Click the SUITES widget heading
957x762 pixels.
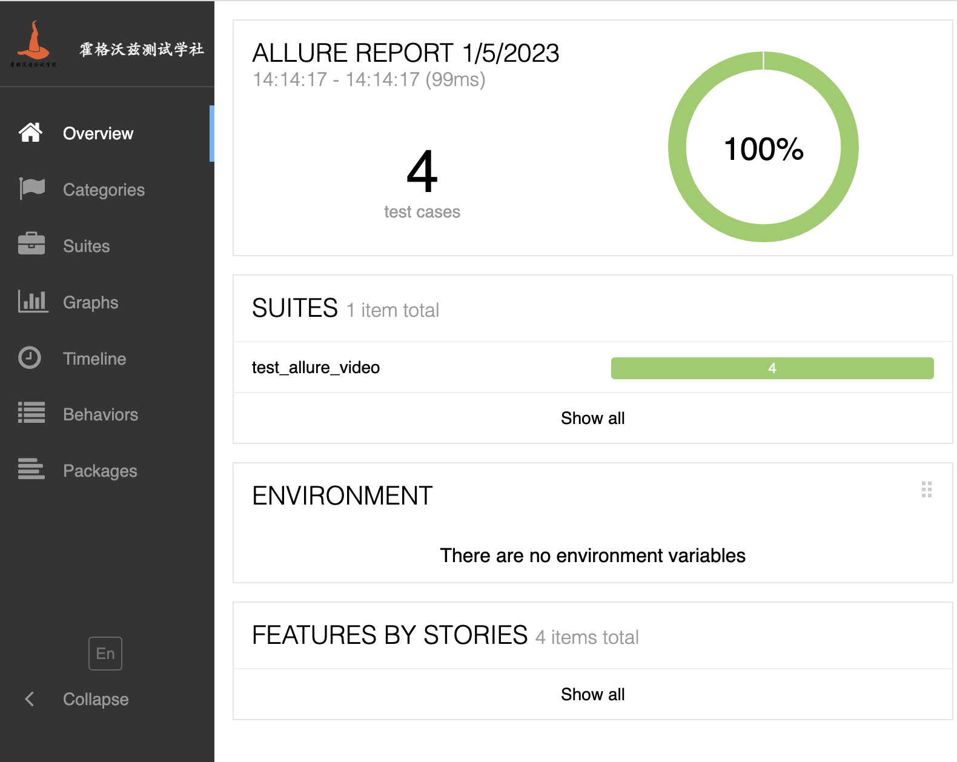[x=295, y=308]
